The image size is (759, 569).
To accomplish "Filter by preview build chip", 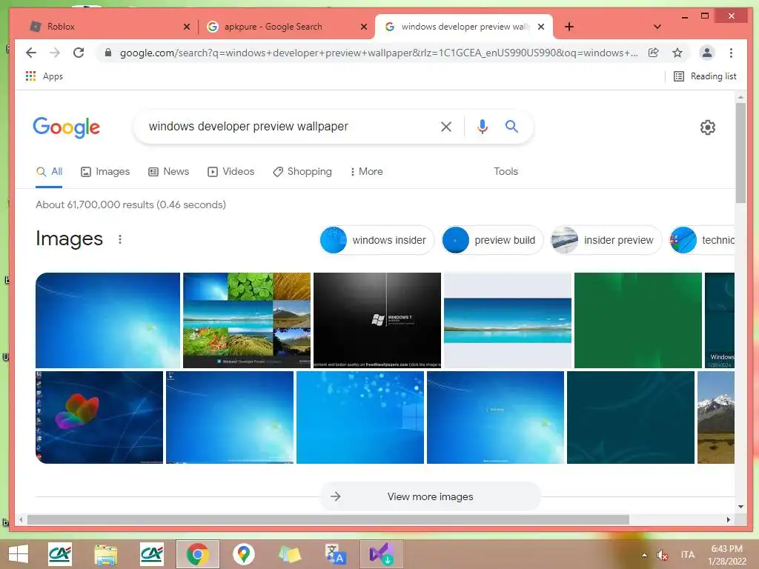I will pyautogui.click(x=492, y=240).
